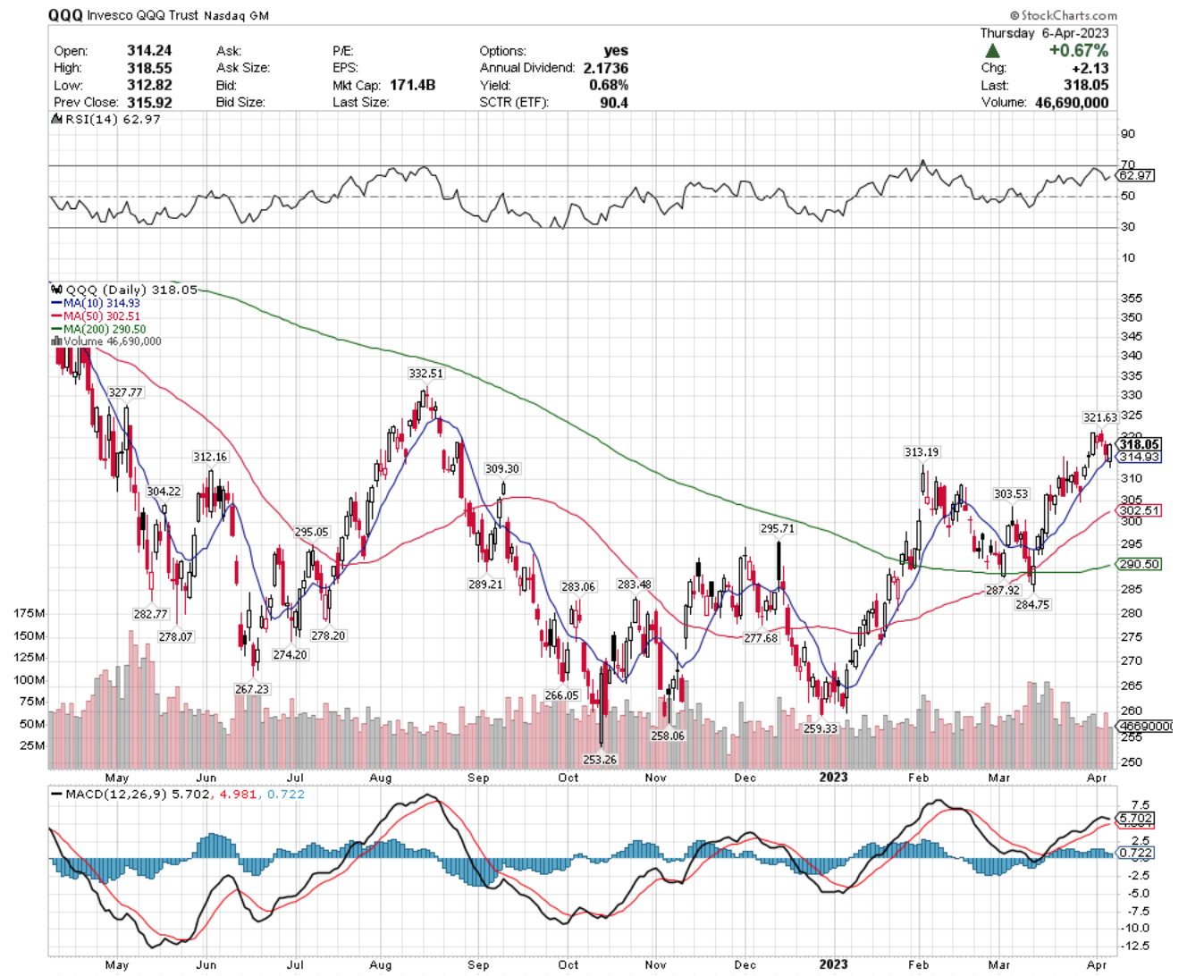Click the 327.77 price label
Screen dimensions: 1187x976
coord(125,392)
